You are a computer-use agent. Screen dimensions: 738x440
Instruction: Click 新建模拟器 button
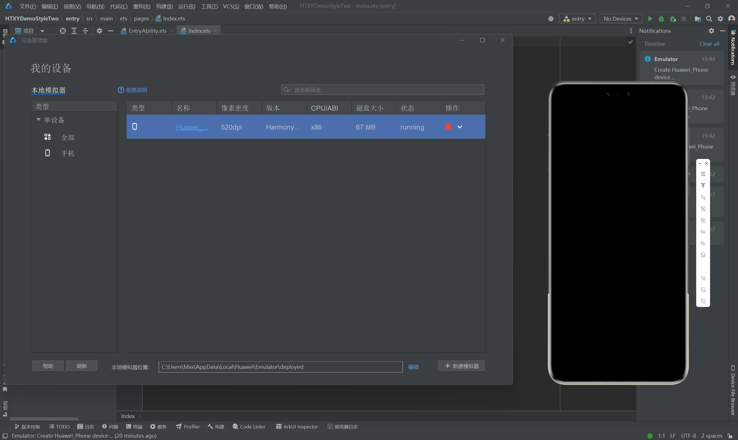point(462,366)
